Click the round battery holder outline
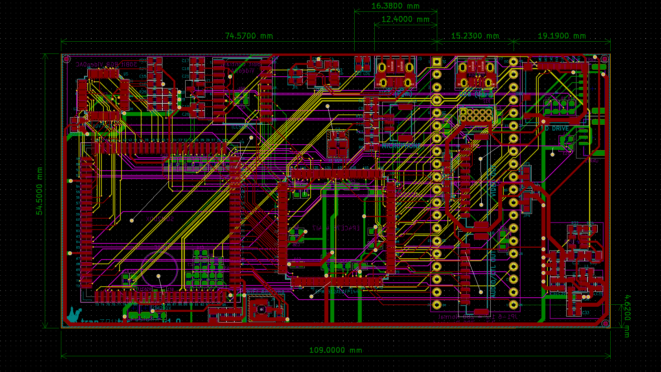Screen dimensions: 661x372 159,270
